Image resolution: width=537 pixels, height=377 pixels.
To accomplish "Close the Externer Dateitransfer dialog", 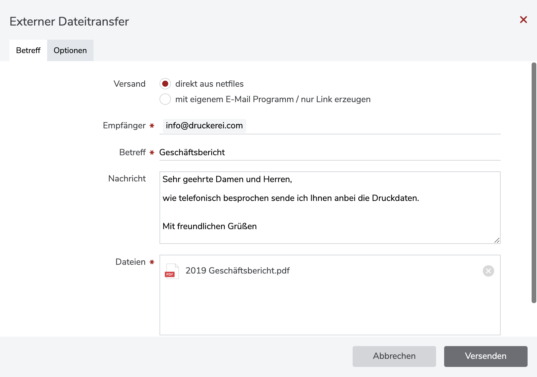I will (x=523, y=20).
